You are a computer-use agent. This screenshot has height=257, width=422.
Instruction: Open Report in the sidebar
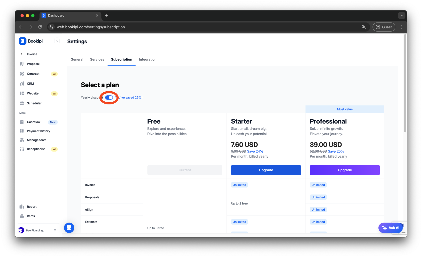pos(32,207)
